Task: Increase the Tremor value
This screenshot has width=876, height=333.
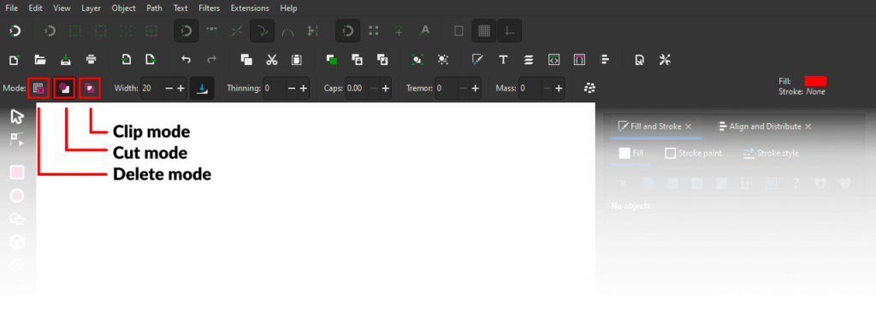Action: pyautogui.click(x=476, y=88)
